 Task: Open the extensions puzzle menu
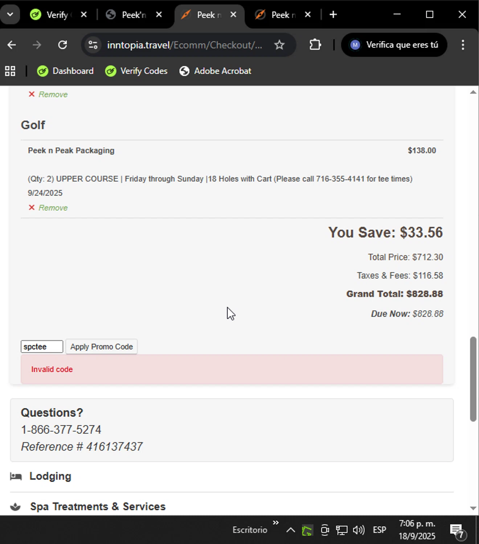315,45
